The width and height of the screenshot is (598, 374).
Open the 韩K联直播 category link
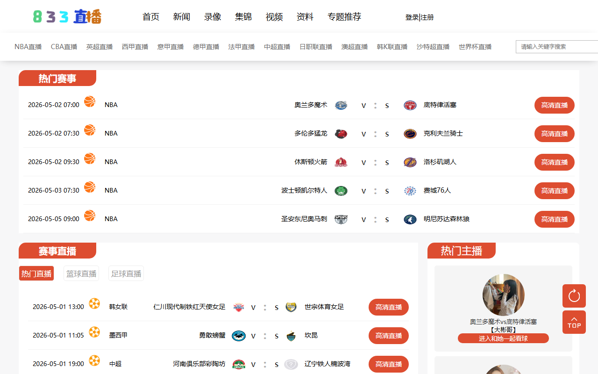(x=392, y=47)
